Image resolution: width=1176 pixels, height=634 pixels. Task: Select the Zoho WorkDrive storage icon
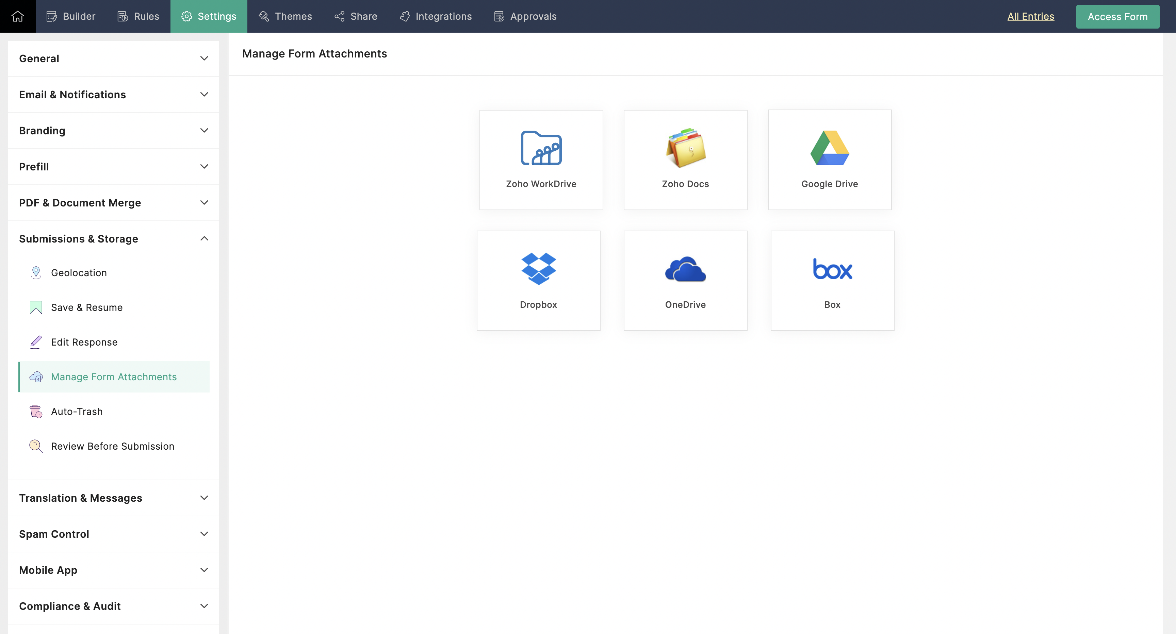pyautogui.click(x=541, y=148)
